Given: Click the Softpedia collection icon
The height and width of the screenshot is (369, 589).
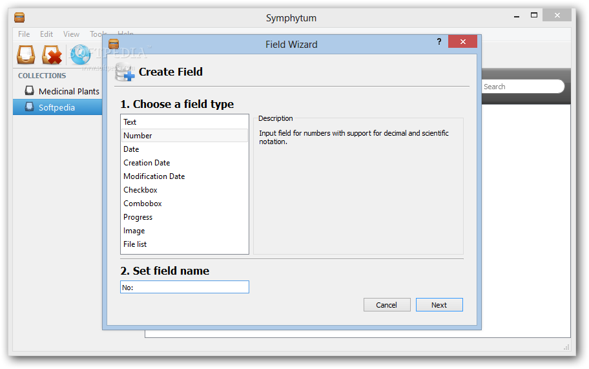Looking at the screenshot, I should (29, 107).
